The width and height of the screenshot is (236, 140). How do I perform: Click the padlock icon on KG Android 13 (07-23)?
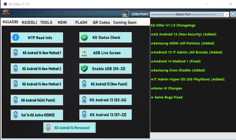coord(84,115)
